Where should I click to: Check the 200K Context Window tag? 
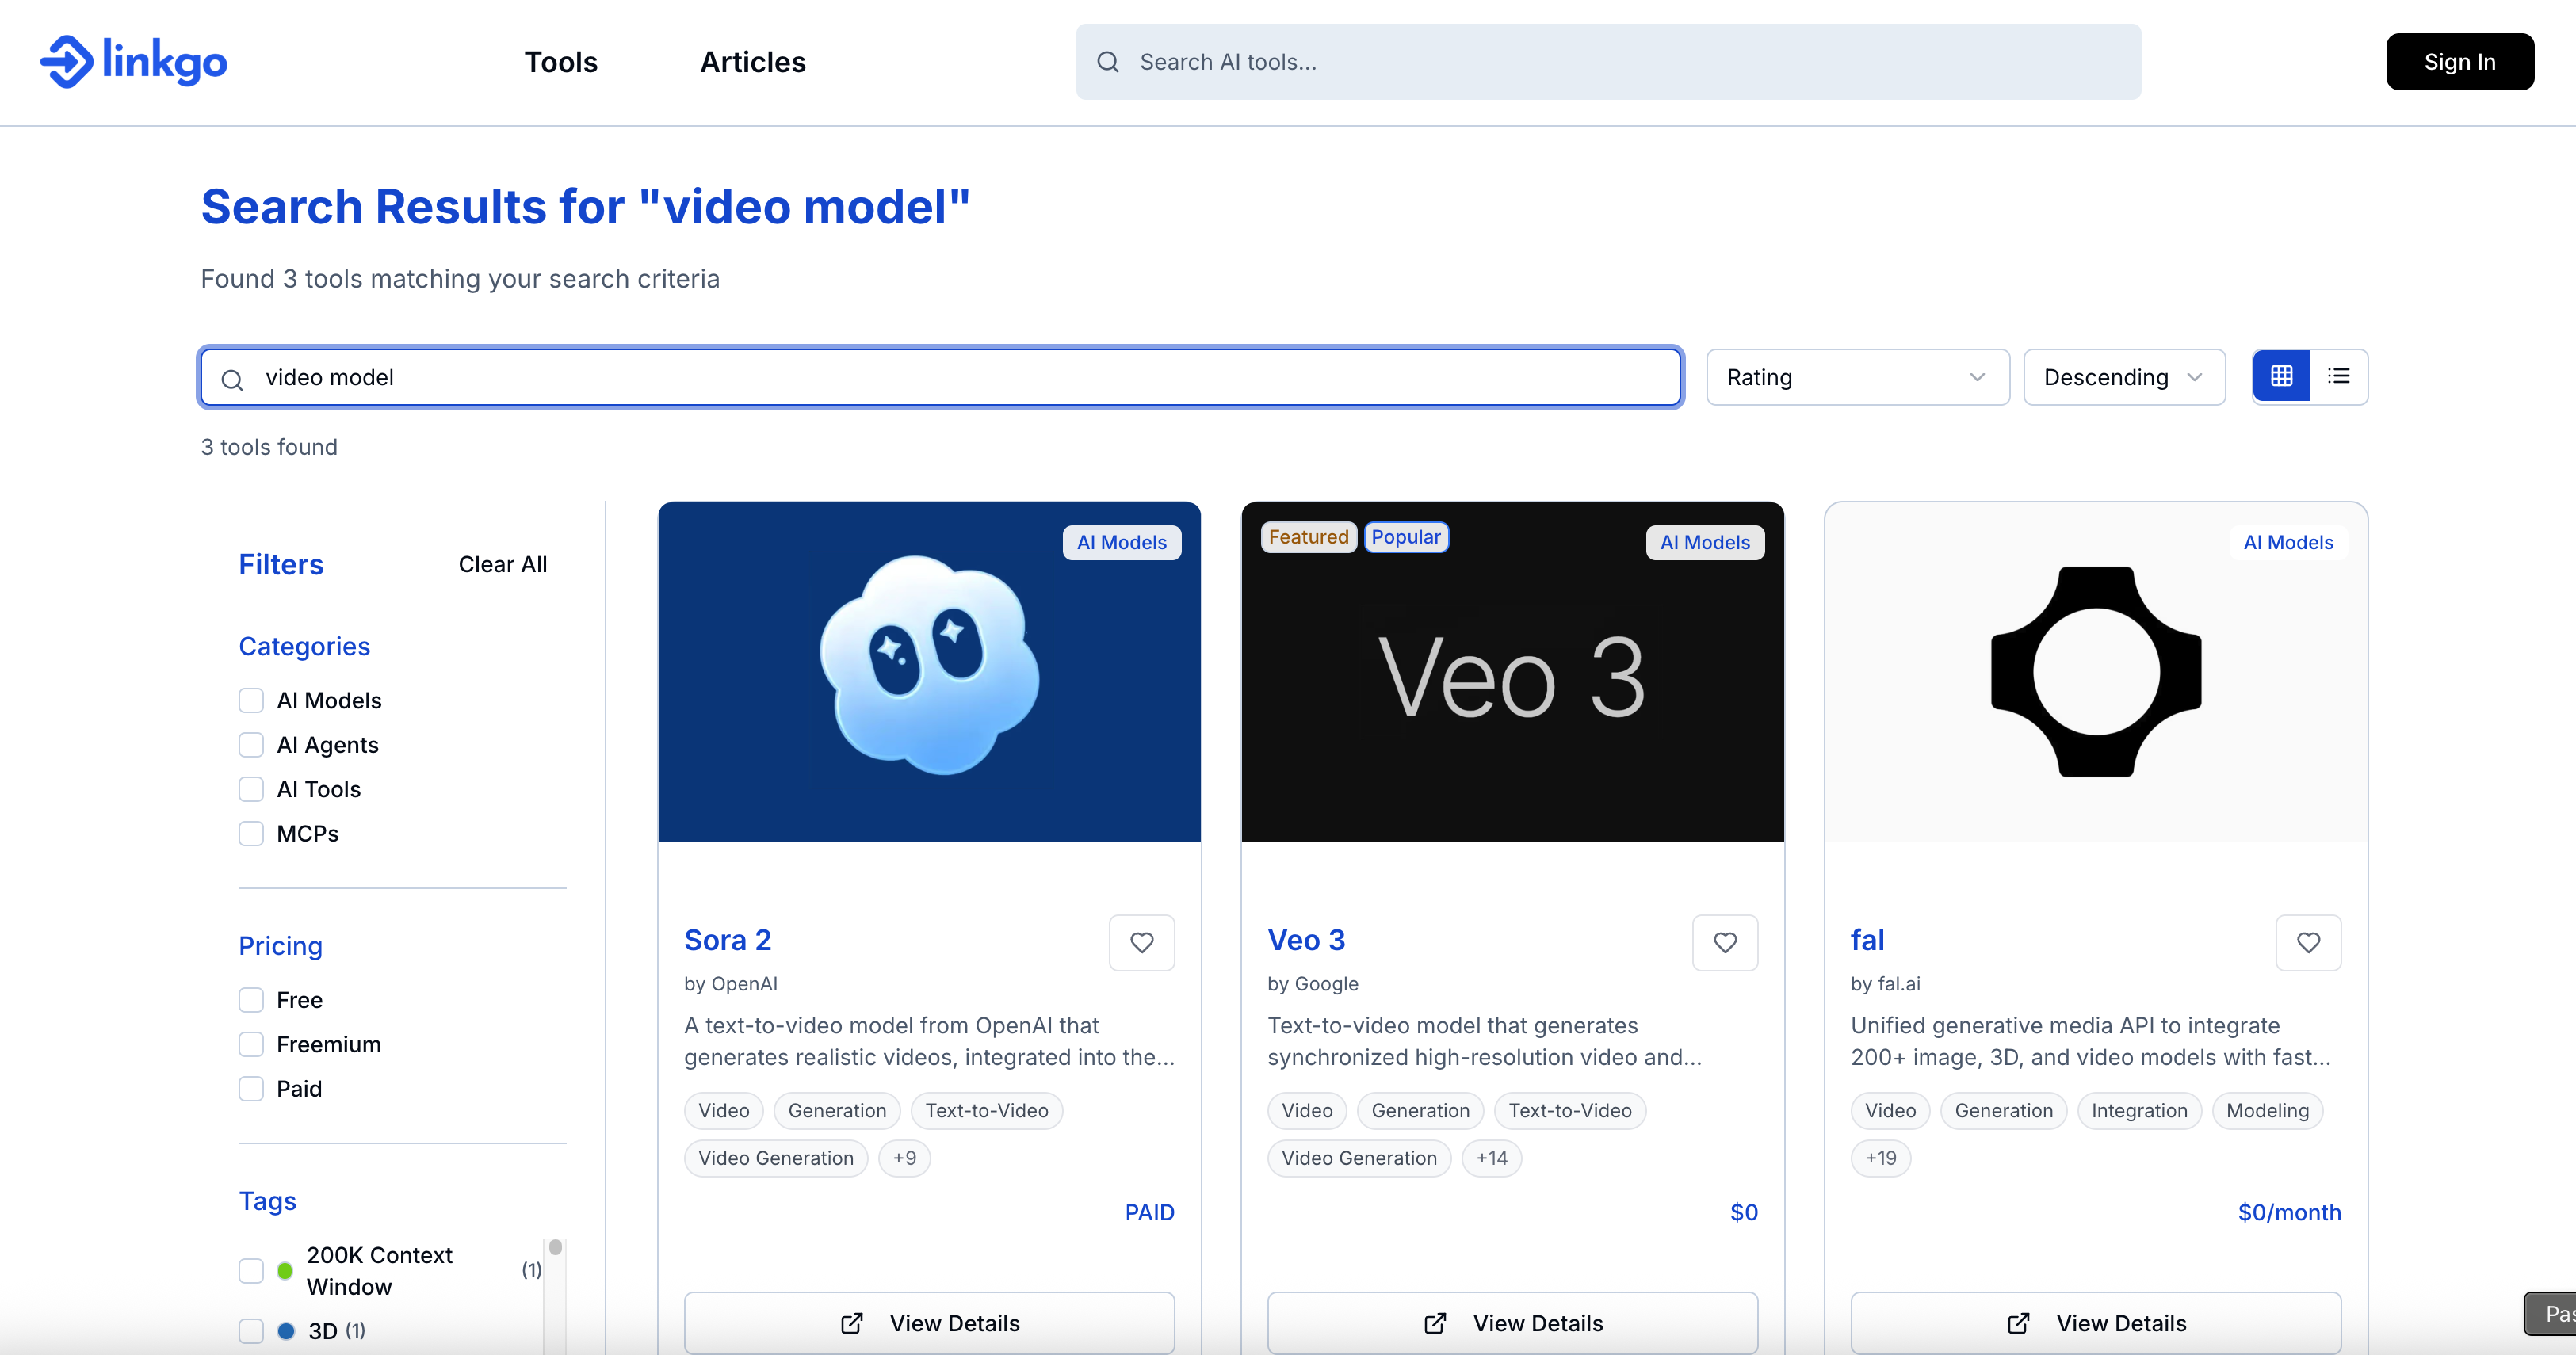[251, 1270]
